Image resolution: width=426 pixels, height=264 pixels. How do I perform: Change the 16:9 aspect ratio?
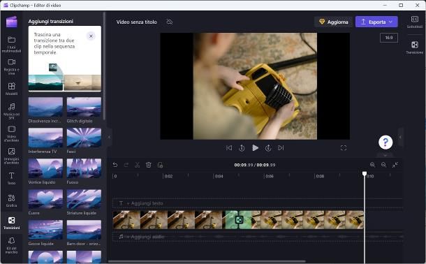tap(389, 38)
